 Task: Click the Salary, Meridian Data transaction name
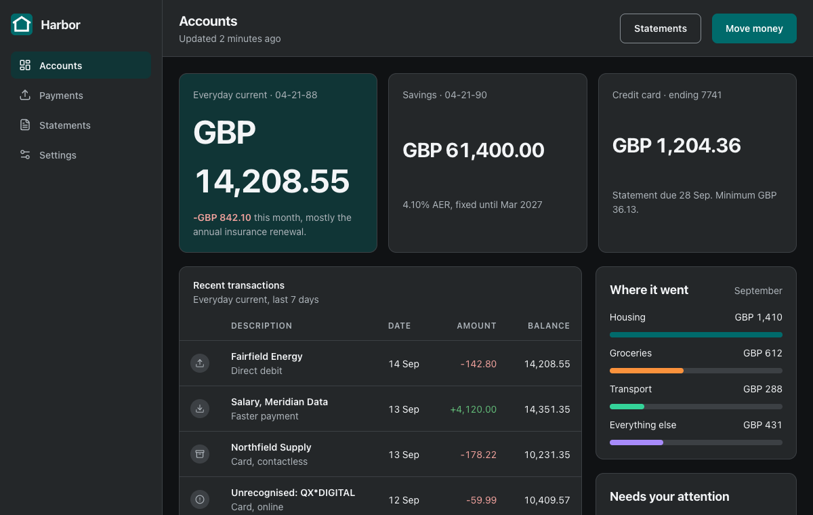[279, 402]
